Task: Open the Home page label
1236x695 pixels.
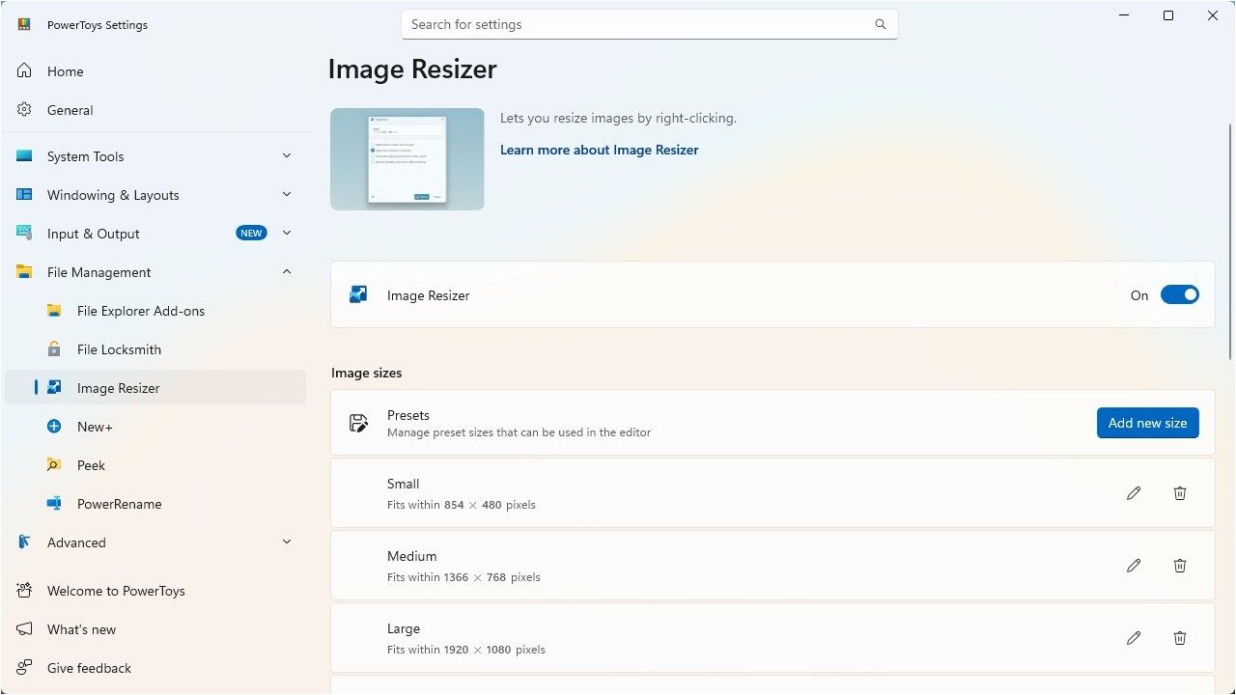Action: [66, 71]
